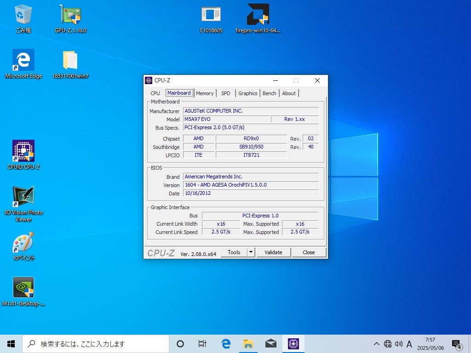Screen dimensions: 471x353
Task: Click LPCIO model IT8721
Action: 251,155
